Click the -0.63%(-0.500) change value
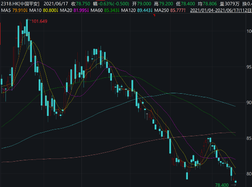Viewport: 252px width, 187px height. (113, 4)
